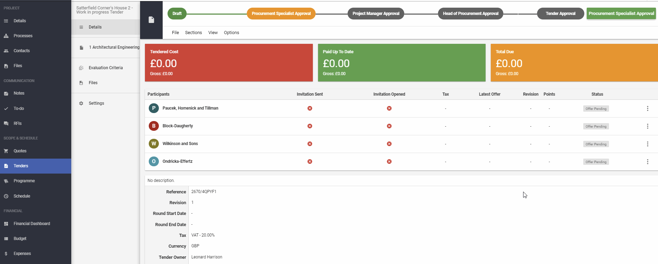
Task: Click the Processes sidebar icon
Action: tap(6, 36)
